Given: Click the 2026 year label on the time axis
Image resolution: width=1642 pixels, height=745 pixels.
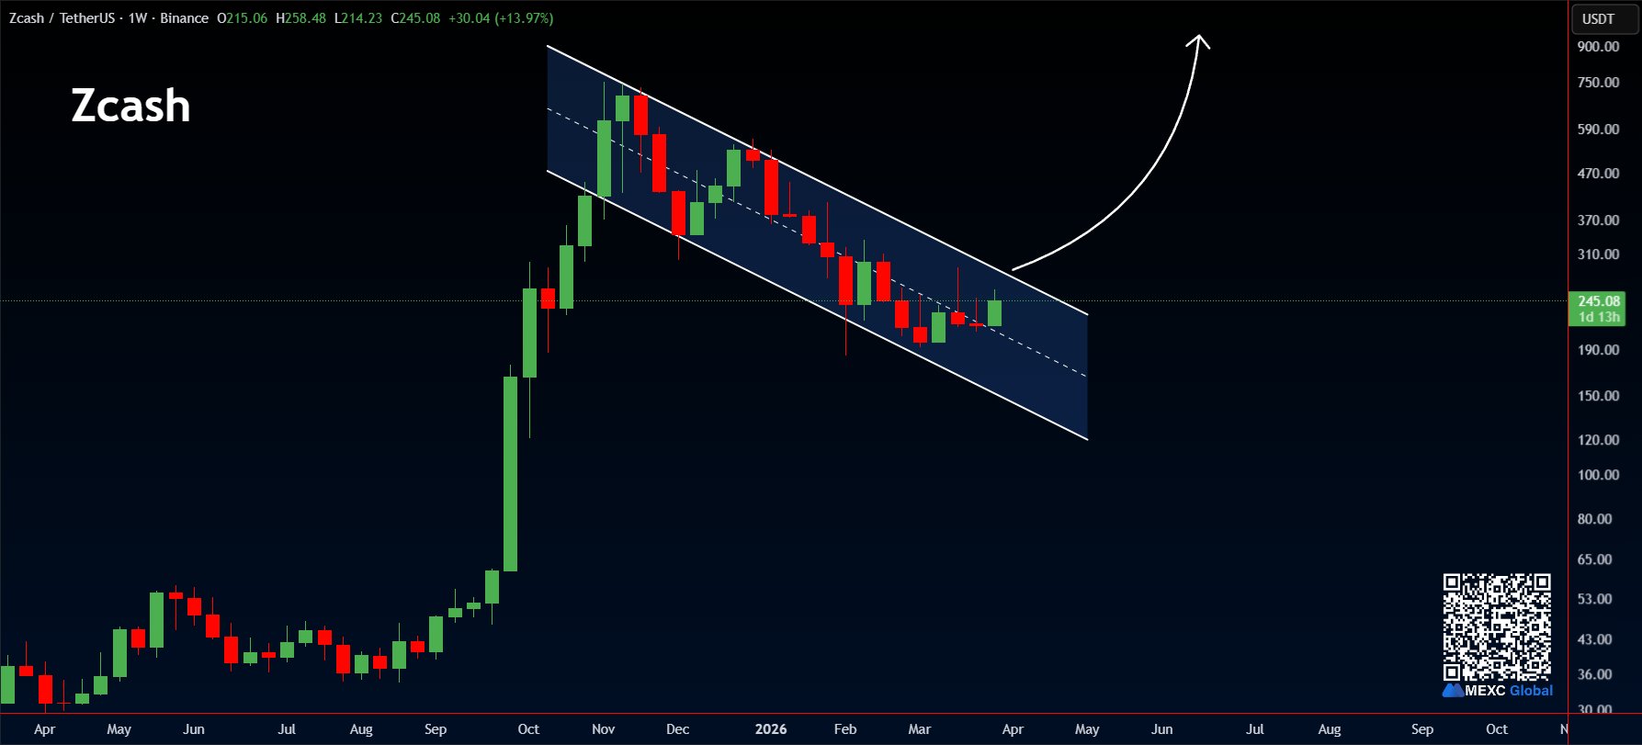Looking at the screenshot, I should tap(771, 729).
